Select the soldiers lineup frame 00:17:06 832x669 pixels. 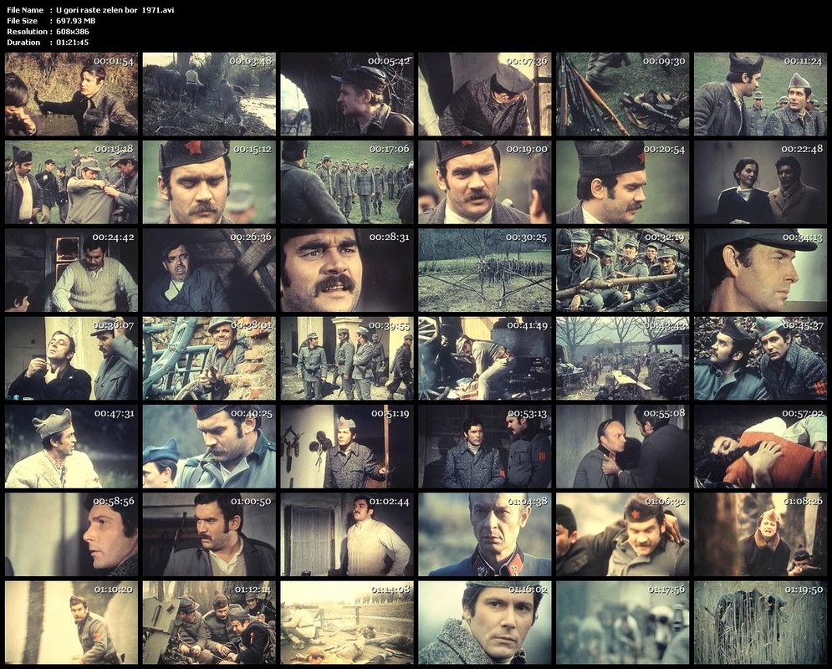coord(347,182)
